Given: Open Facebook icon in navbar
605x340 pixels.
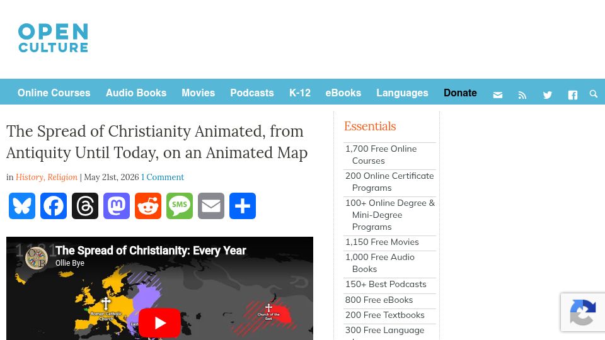Looking at the screenshot, I should [573, 95].
